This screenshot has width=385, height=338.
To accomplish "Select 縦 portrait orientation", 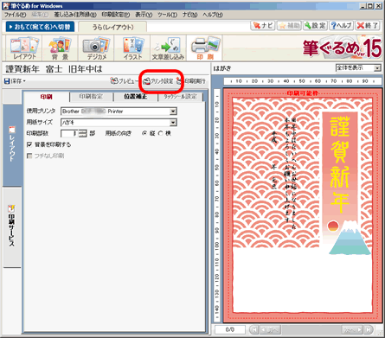I will (144, 133).
